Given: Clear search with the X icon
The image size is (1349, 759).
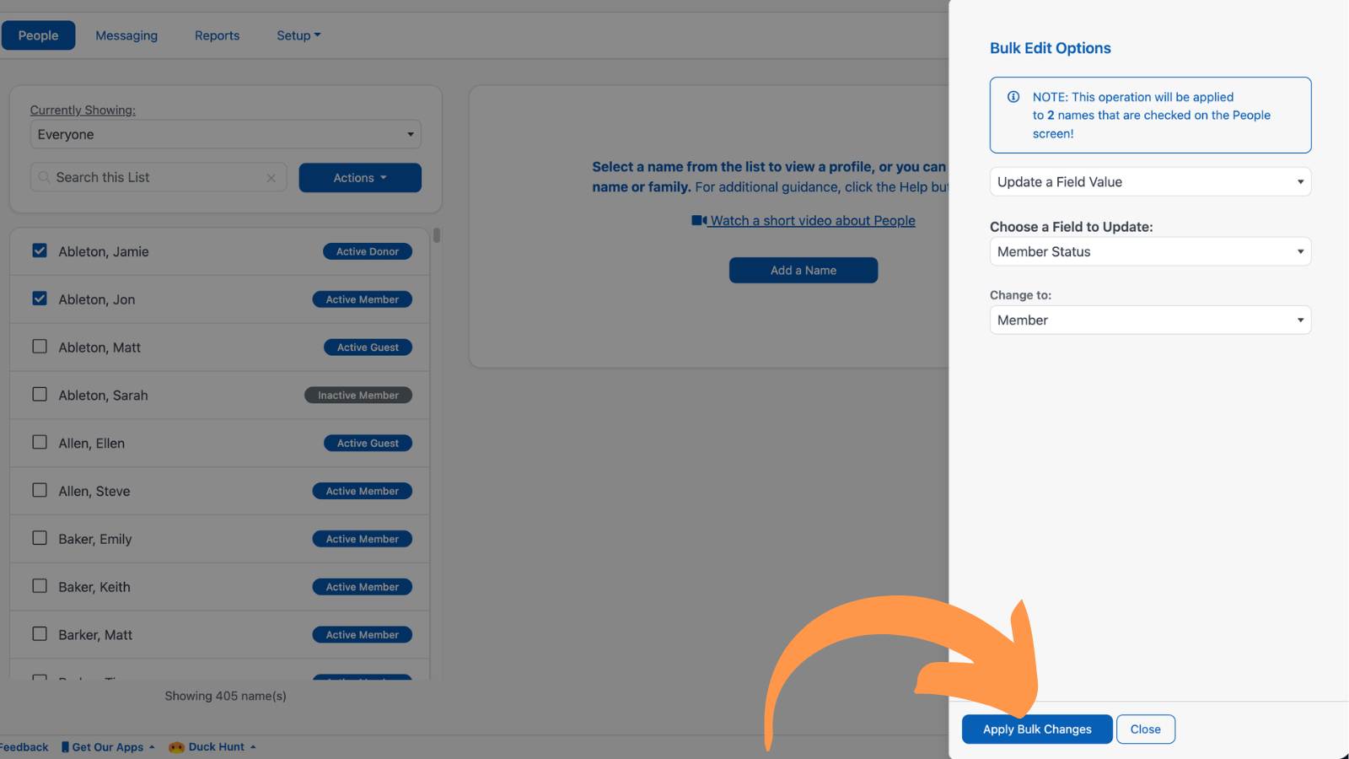Looking at the screenshot, I should [271, 178].
